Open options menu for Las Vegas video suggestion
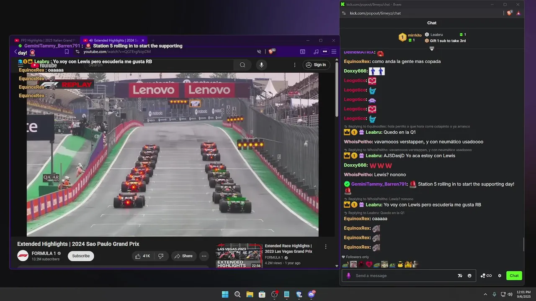536x301 pixels. (x=326, y=247)
